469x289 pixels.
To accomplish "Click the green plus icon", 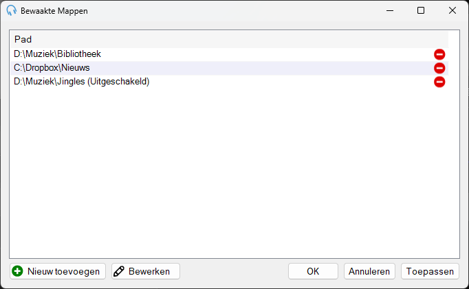I will [17, 271].
